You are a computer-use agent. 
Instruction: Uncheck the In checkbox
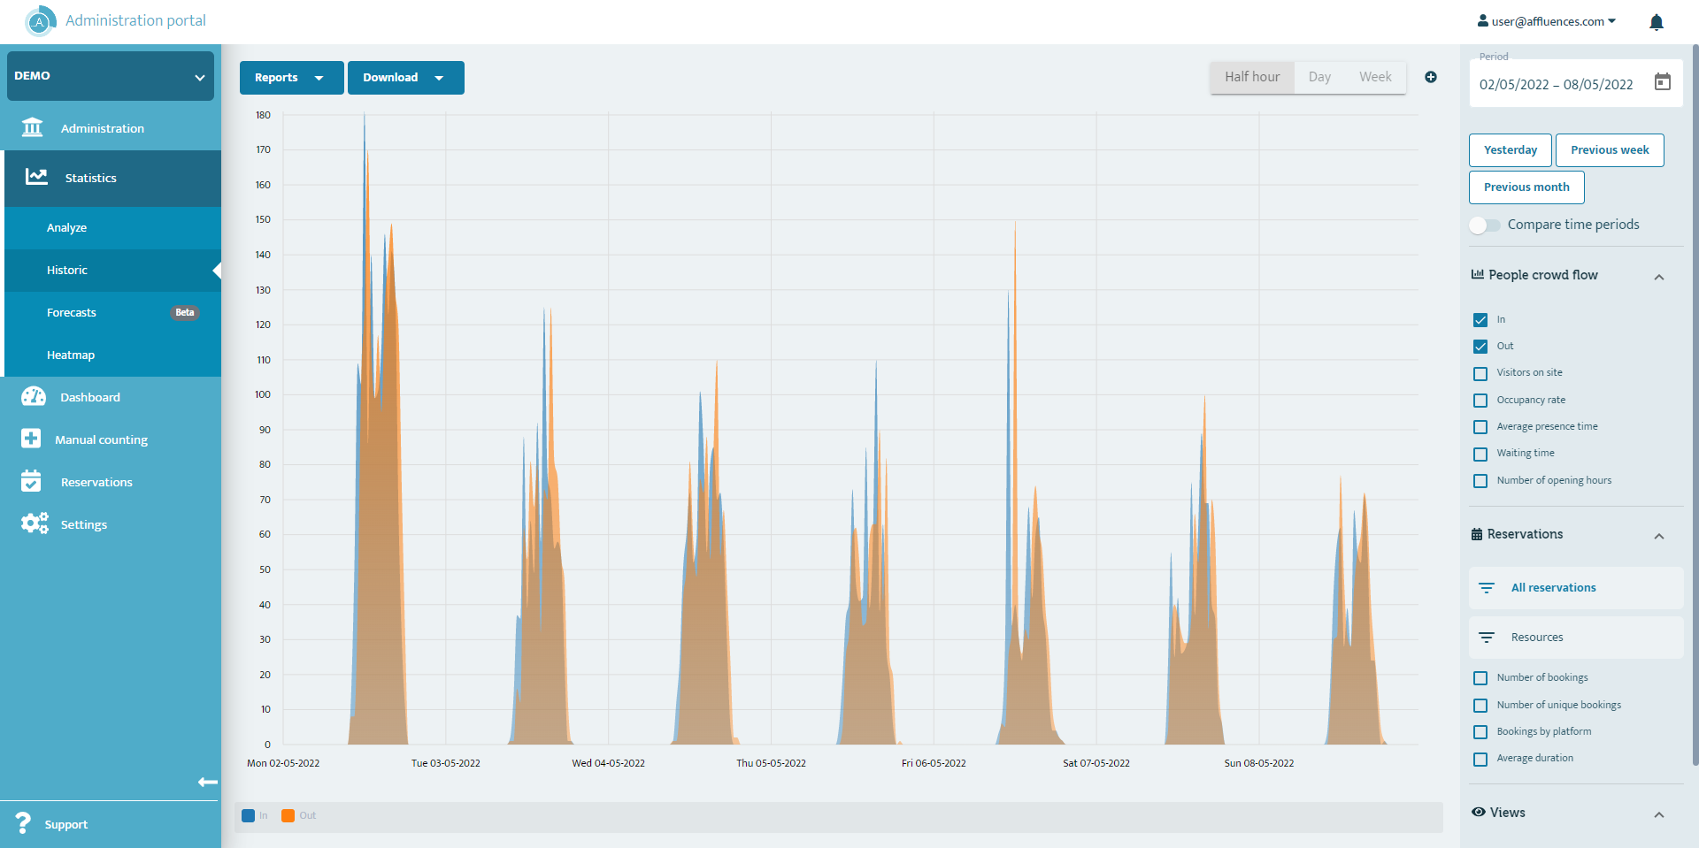point(1480,320)
